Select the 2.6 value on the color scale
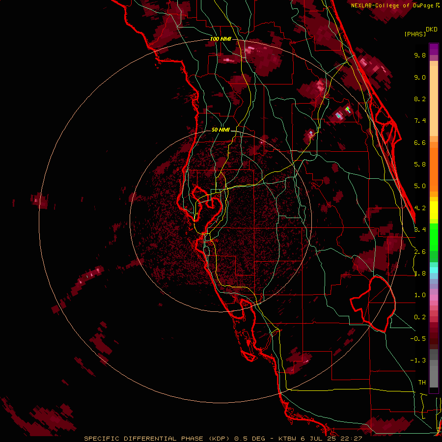442x442 pixels. (420, 252)
